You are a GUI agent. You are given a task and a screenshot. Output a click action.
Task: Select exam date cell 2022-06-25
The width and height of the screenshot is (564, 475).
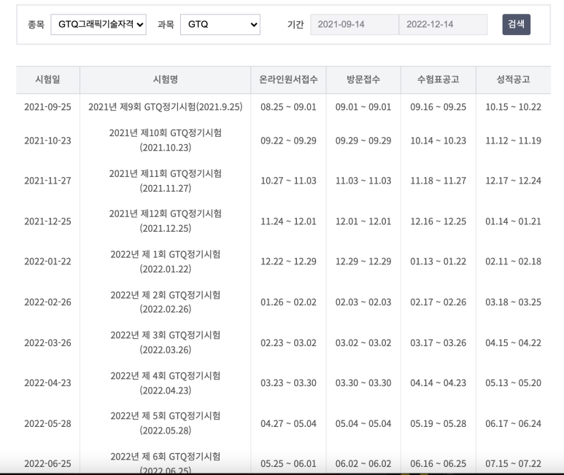click(x=47, y=464)
